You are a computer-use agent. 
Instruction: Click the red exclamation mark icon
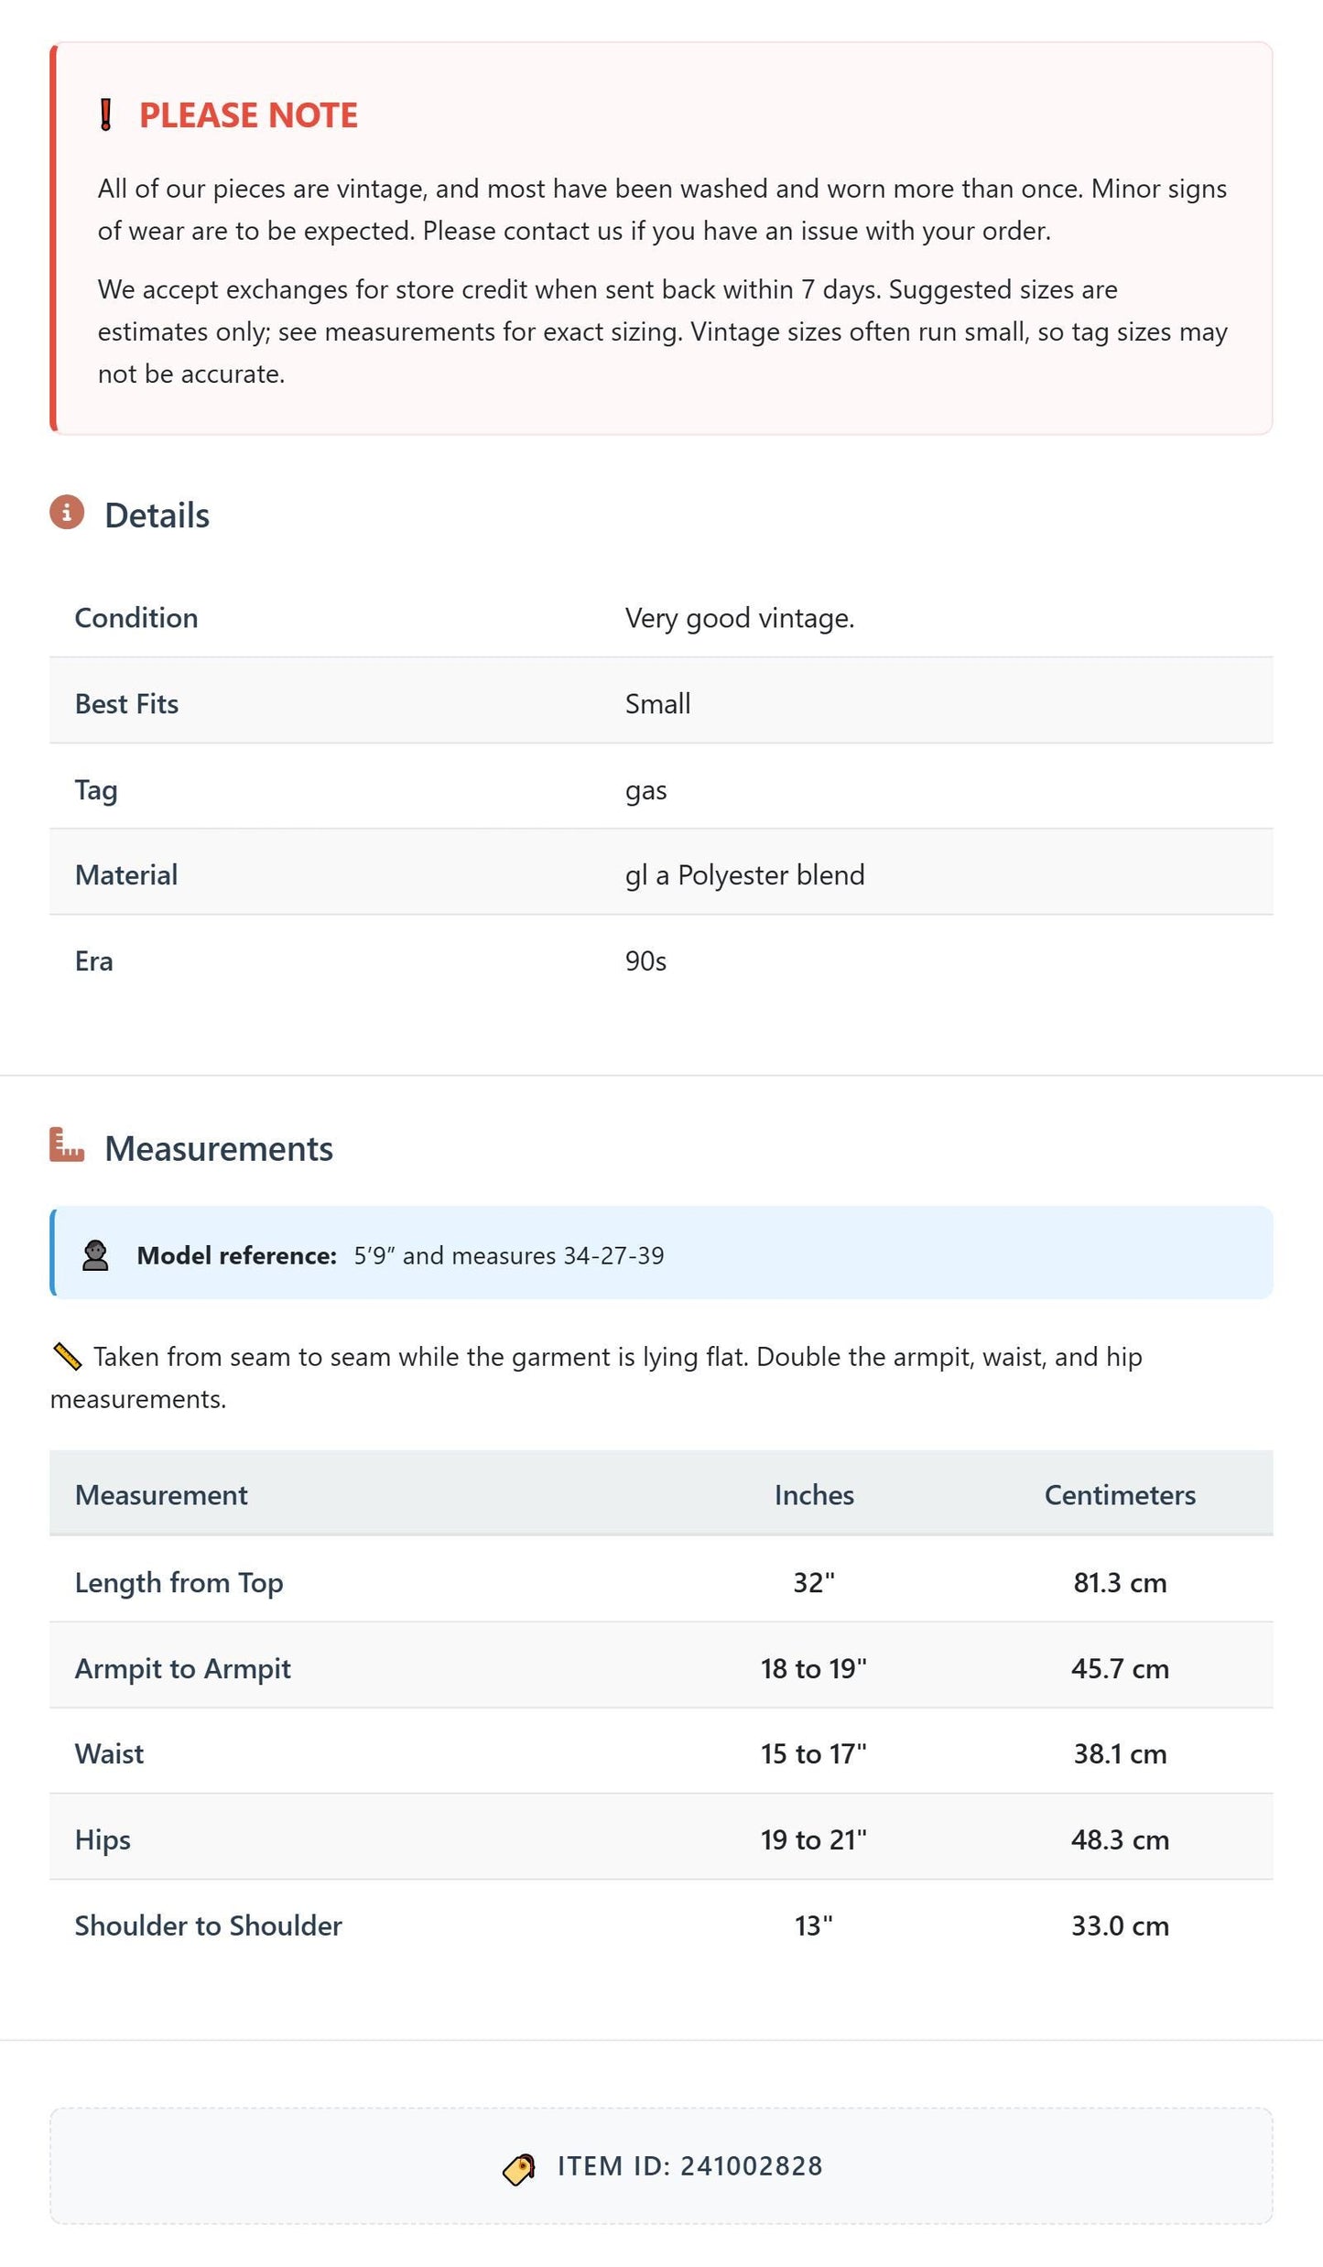point(105,115)
